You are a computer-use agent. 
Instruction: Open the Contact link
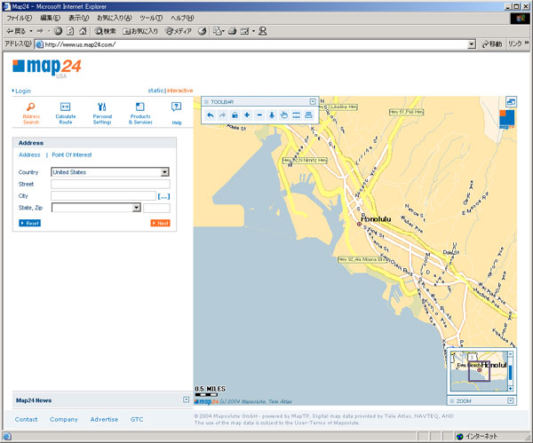click(x=26, y=419)
